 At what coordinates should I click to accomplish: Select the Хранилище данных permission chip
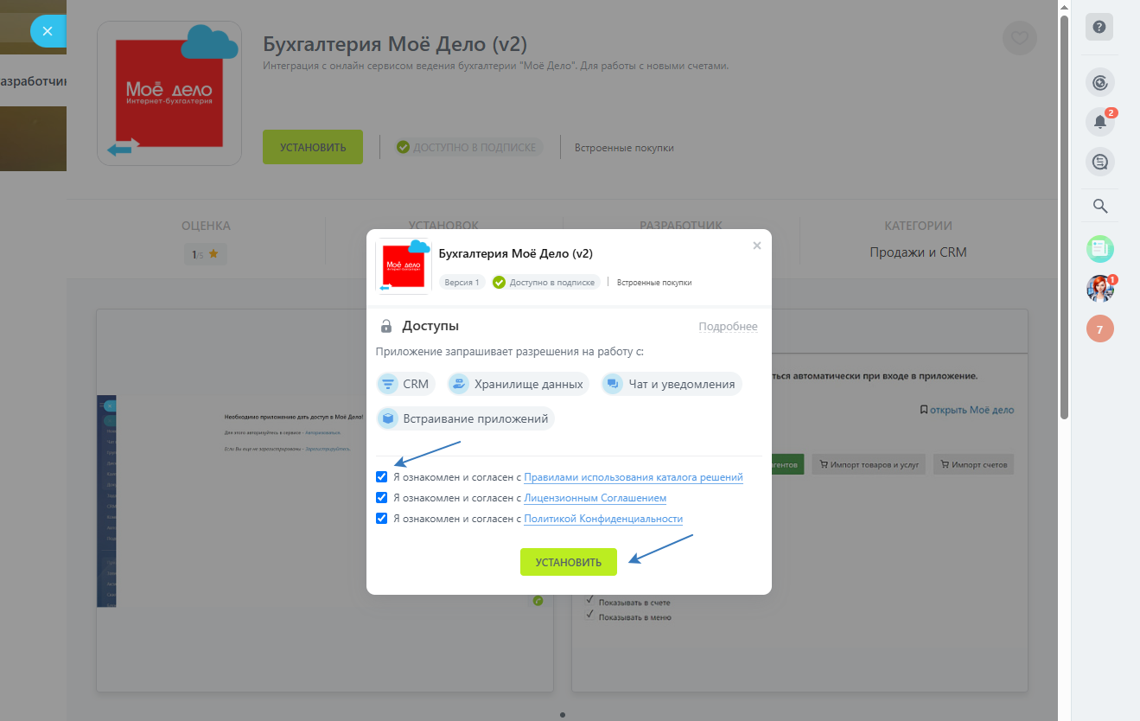click(519, 384)
